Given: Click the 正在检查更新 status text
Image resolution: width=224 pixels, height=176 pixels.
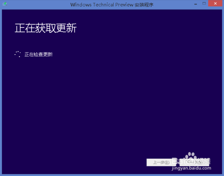Looking at the screenshot, I should 38,55.
